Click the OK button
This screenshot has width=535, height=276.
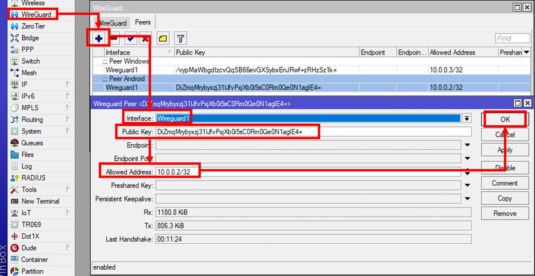pyautogui.click(x=505, y=119)
